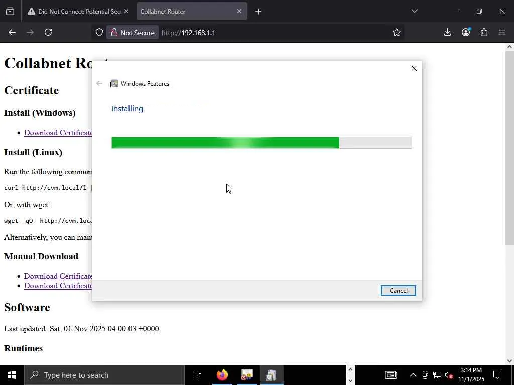Click the Runtimes heading
The height and width of the screenshot is (385, 514).
coord(23,348)
